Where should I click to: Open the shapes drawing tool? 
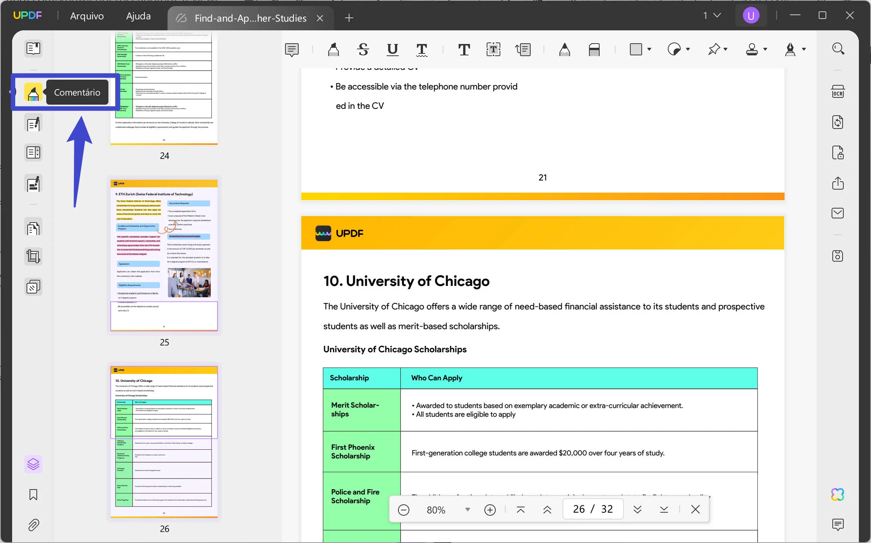point(640,49)
